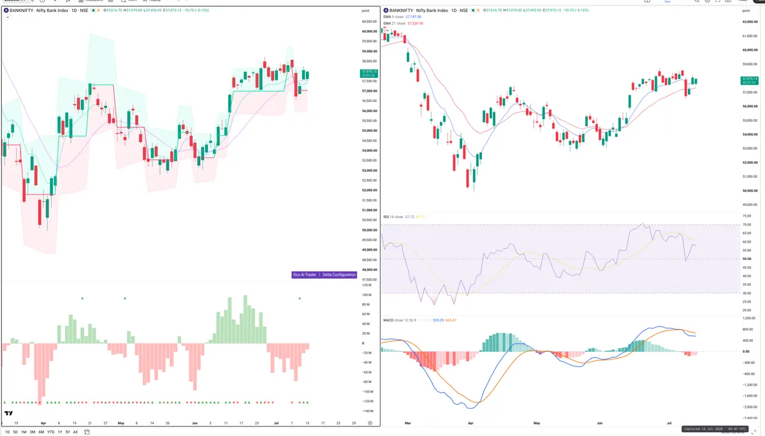The width and height of the screenshot is (765, 436).
Task: Click the -140 M level on delta pane scale
Action: (367, 411)
